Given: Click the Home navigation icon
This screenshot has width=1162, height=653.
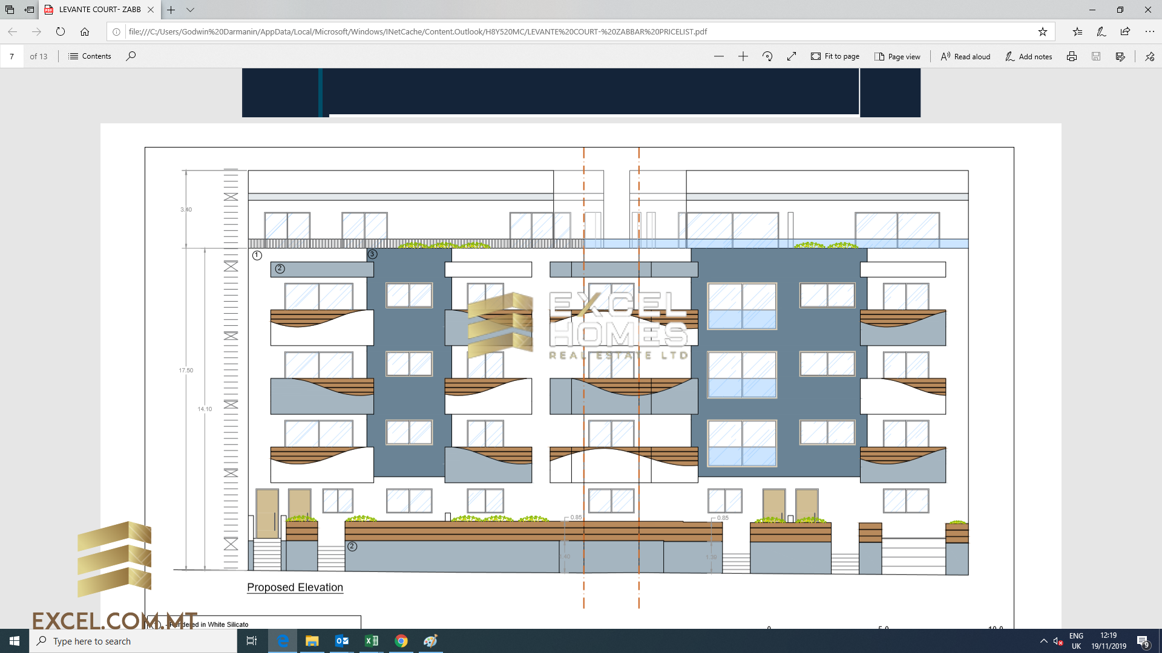Looking at the screenshot, I should [85, 31].
